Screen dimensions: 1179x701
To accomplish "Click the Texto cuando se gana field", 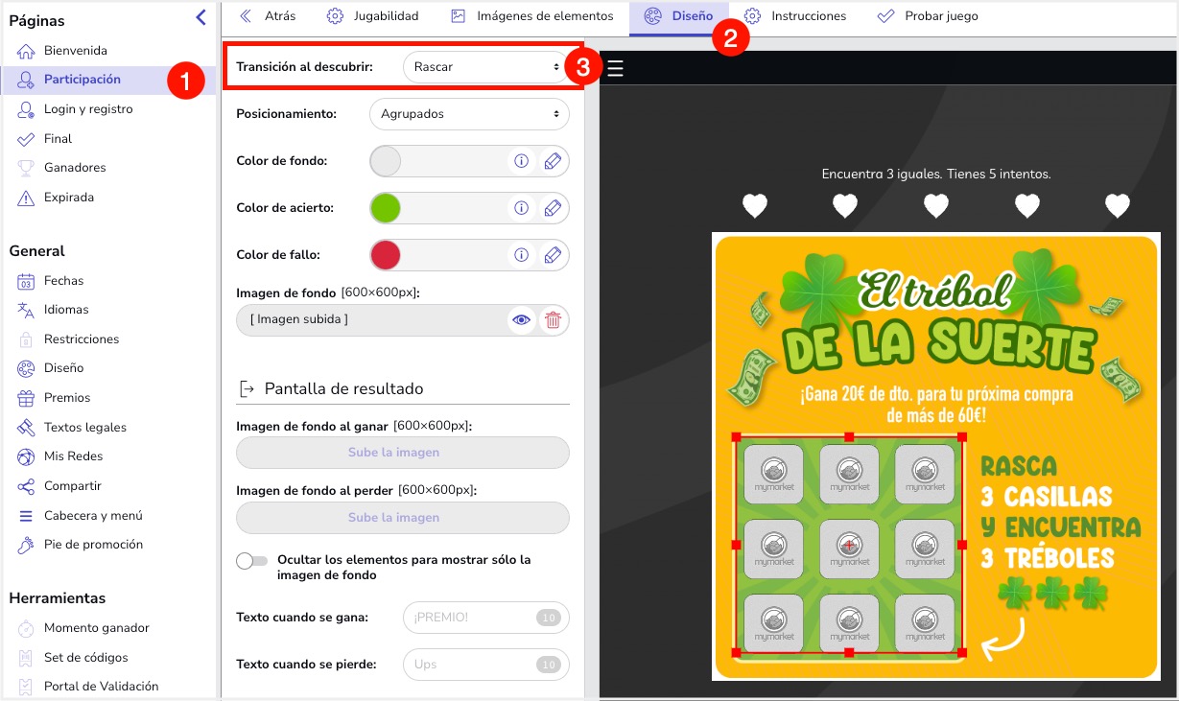I will pos(485,618).
